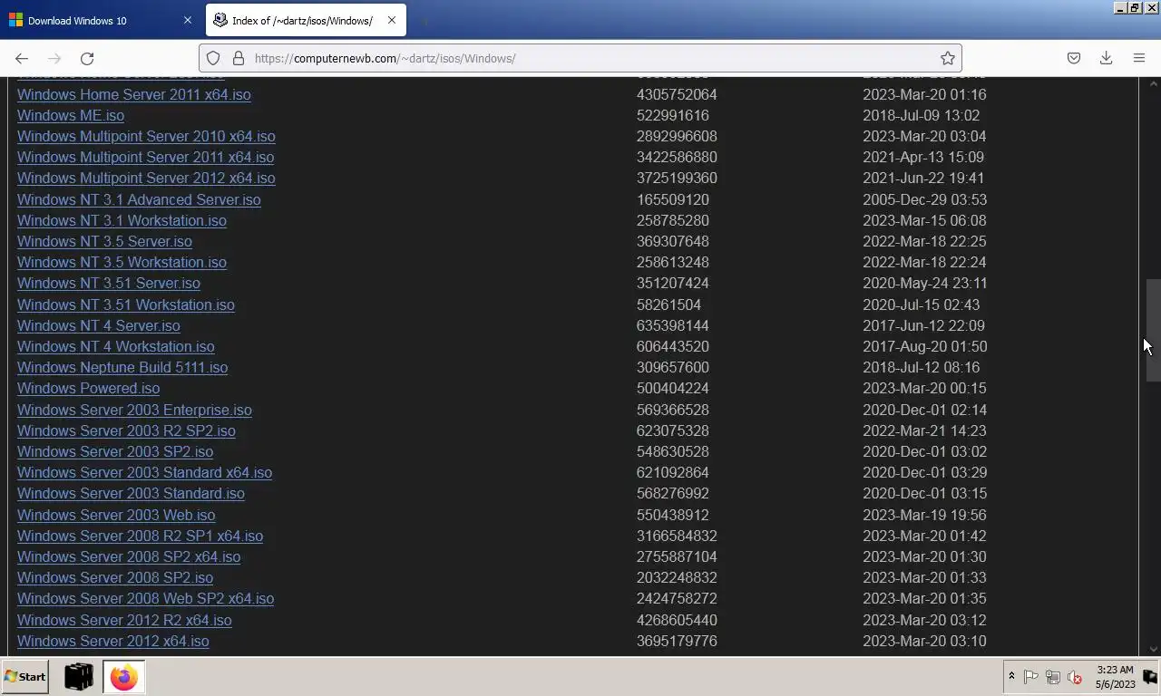Screen dimensions: 1161x696
Task: Open the Windows Start menu
Action: (x=25, y=677)
